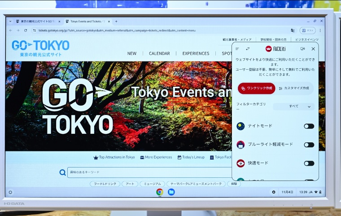The image size is (341, 216).
Task: View site information icon in address bar
Action: pos(35,31)
